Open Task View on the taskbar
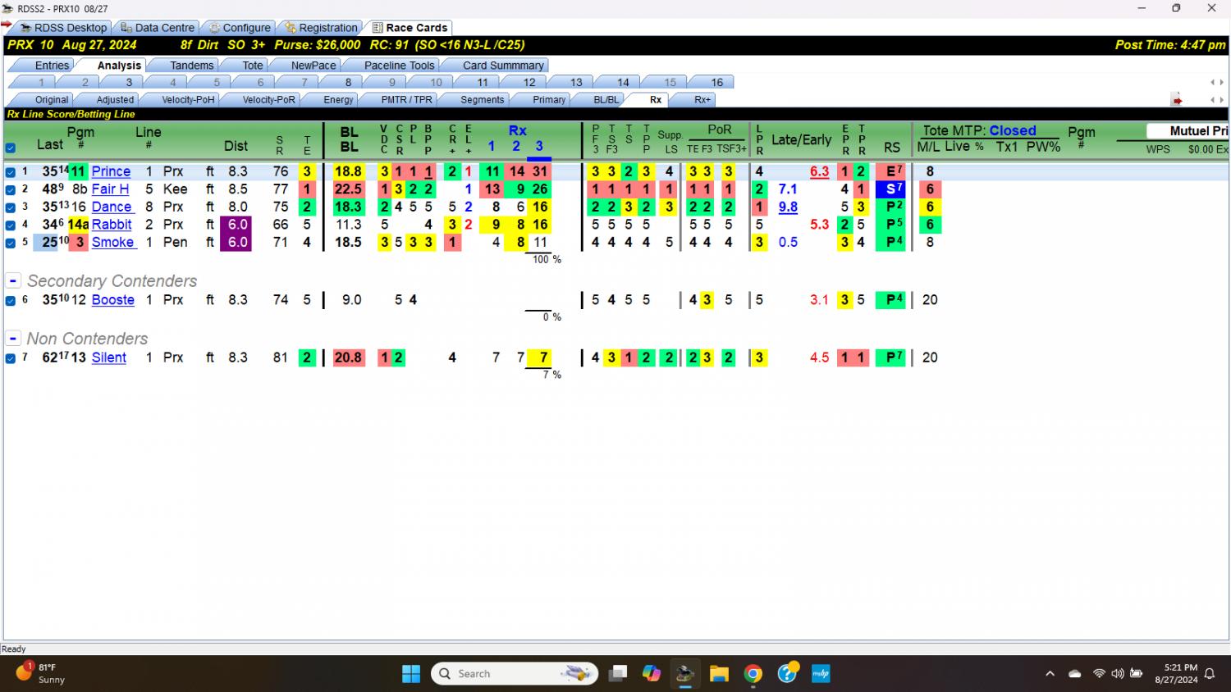This screenshot has height=692, width=1231. 618,674
